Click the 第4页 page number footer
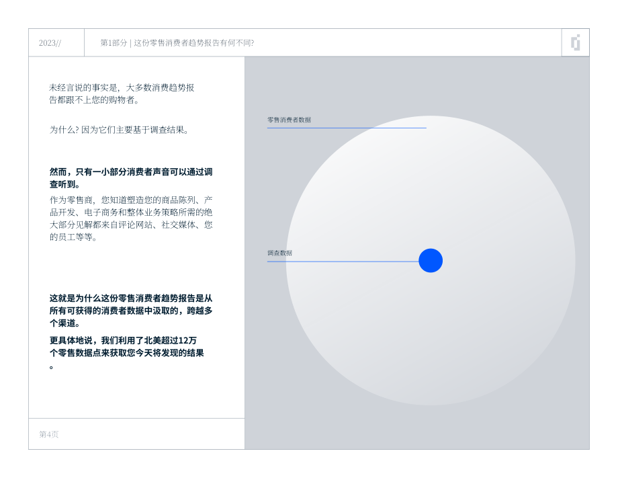The image size is (618, 478). tap(49, 434)
